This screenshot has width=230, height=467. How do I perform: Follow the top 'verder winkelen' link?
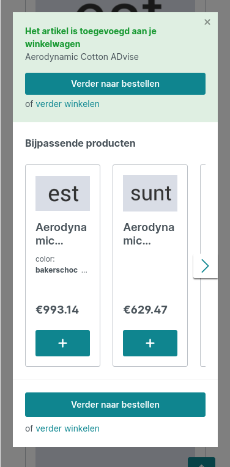pos(67,104)
